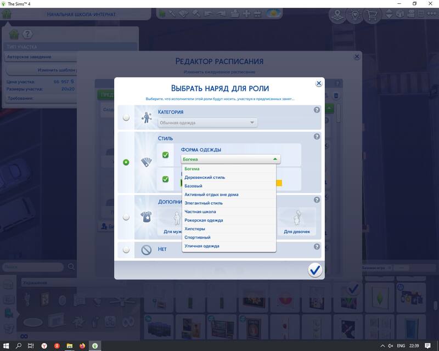Open the Обычная одежда category dropdown
The height and width of the screenshot is (351, 439).
(207, 123)
